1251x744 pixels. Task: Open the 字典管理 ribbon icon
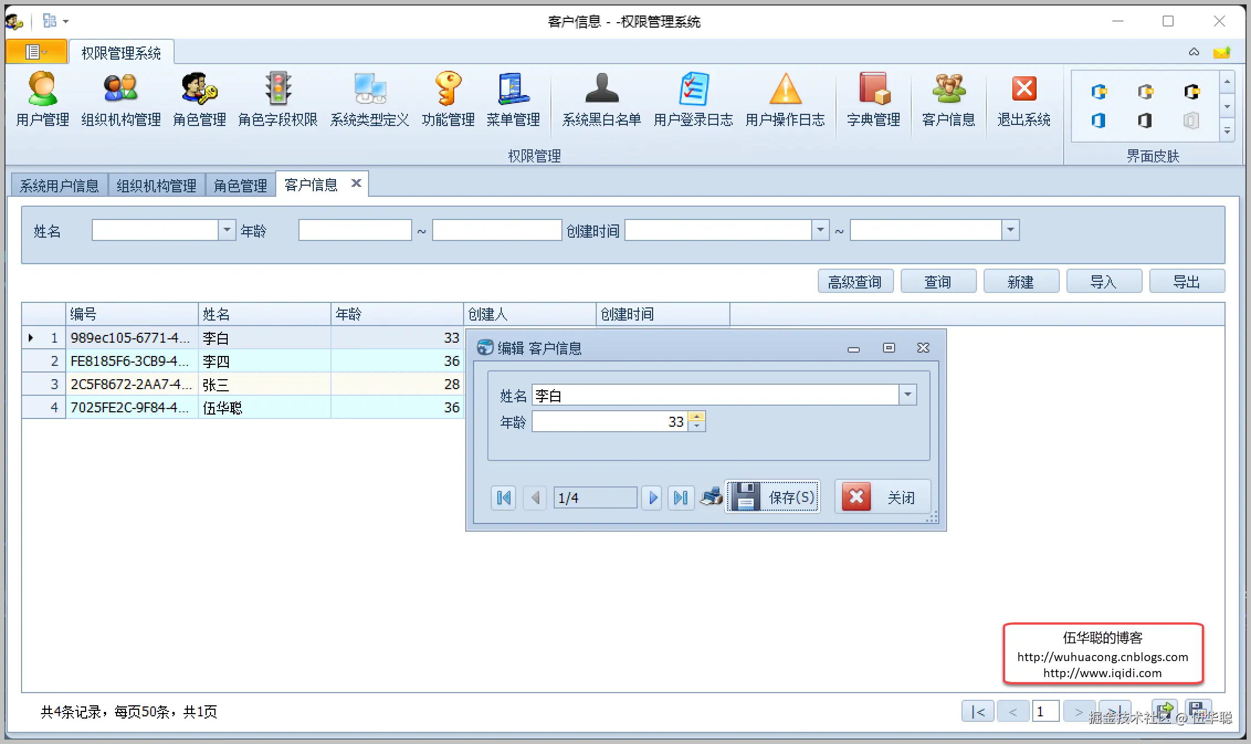[874, 99]
